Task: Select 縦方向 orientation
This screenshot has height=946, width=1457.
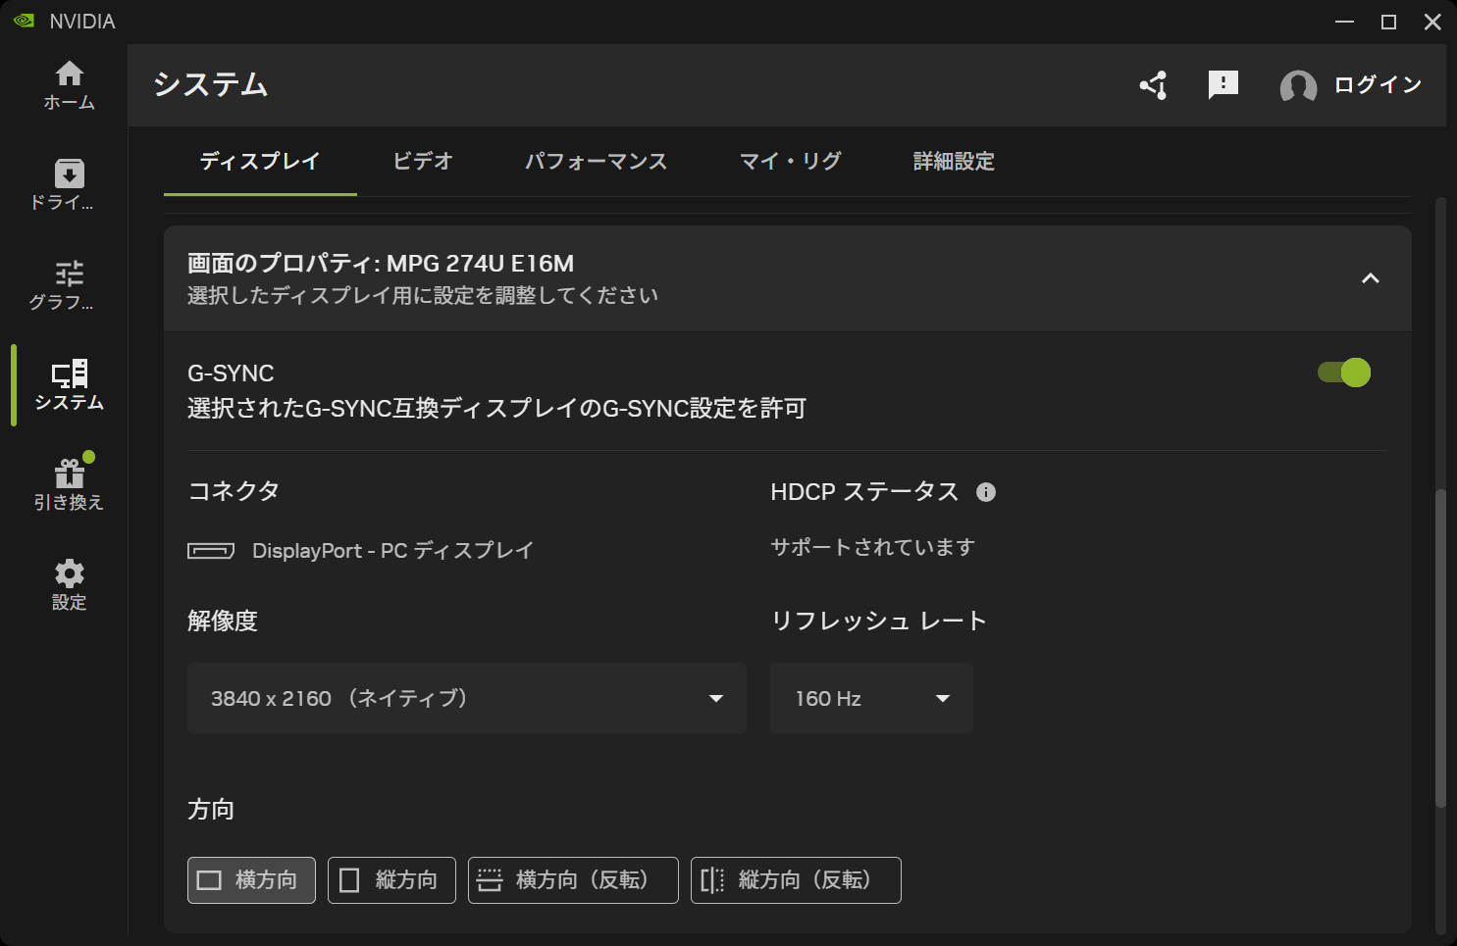Action: click(x=391, y=880)
